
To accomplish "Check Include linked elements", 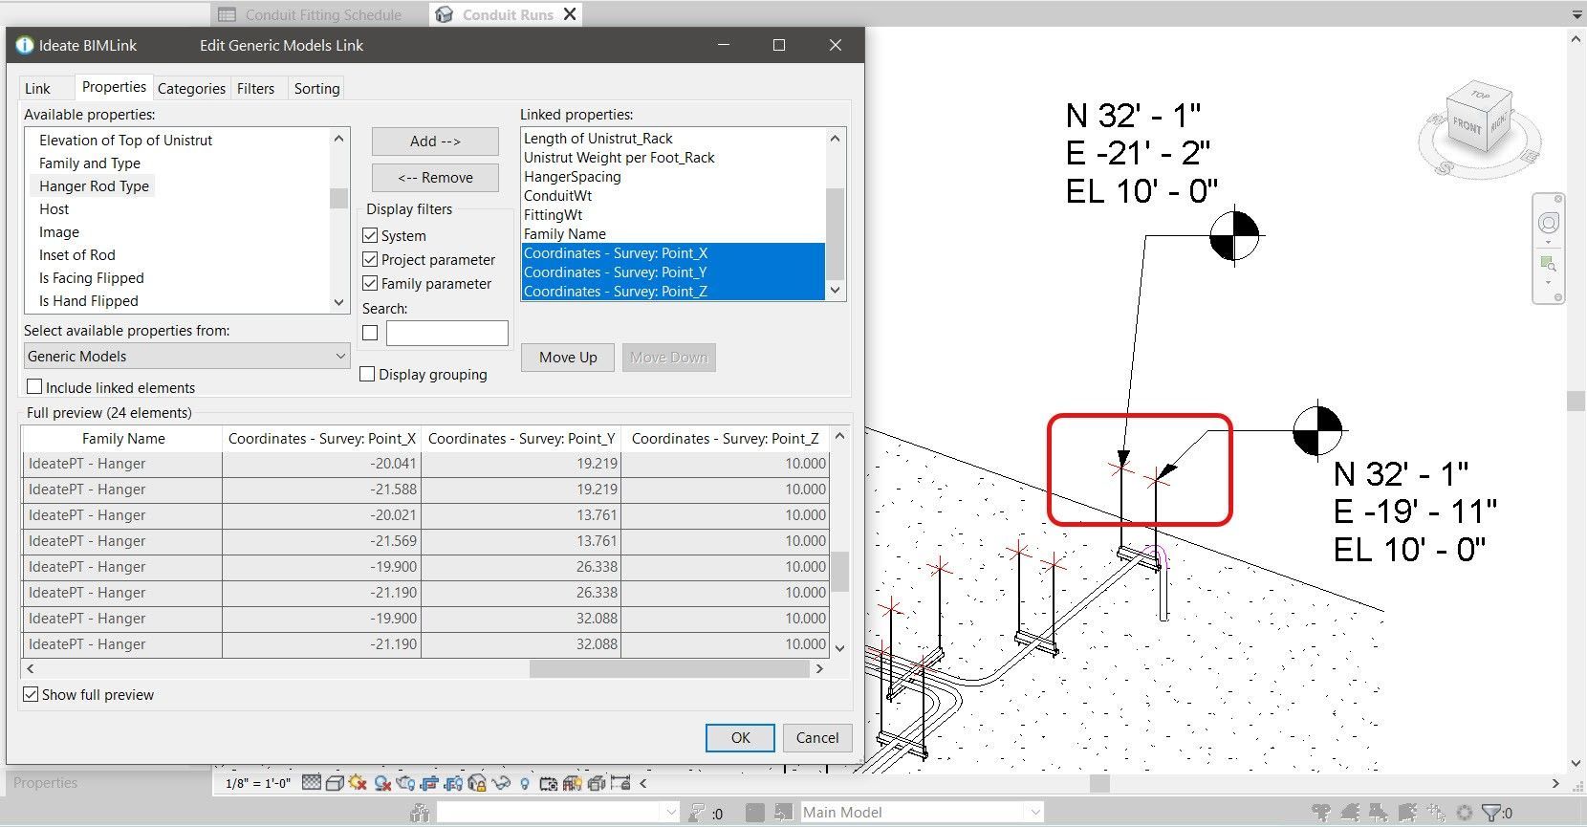I will 34,386.
